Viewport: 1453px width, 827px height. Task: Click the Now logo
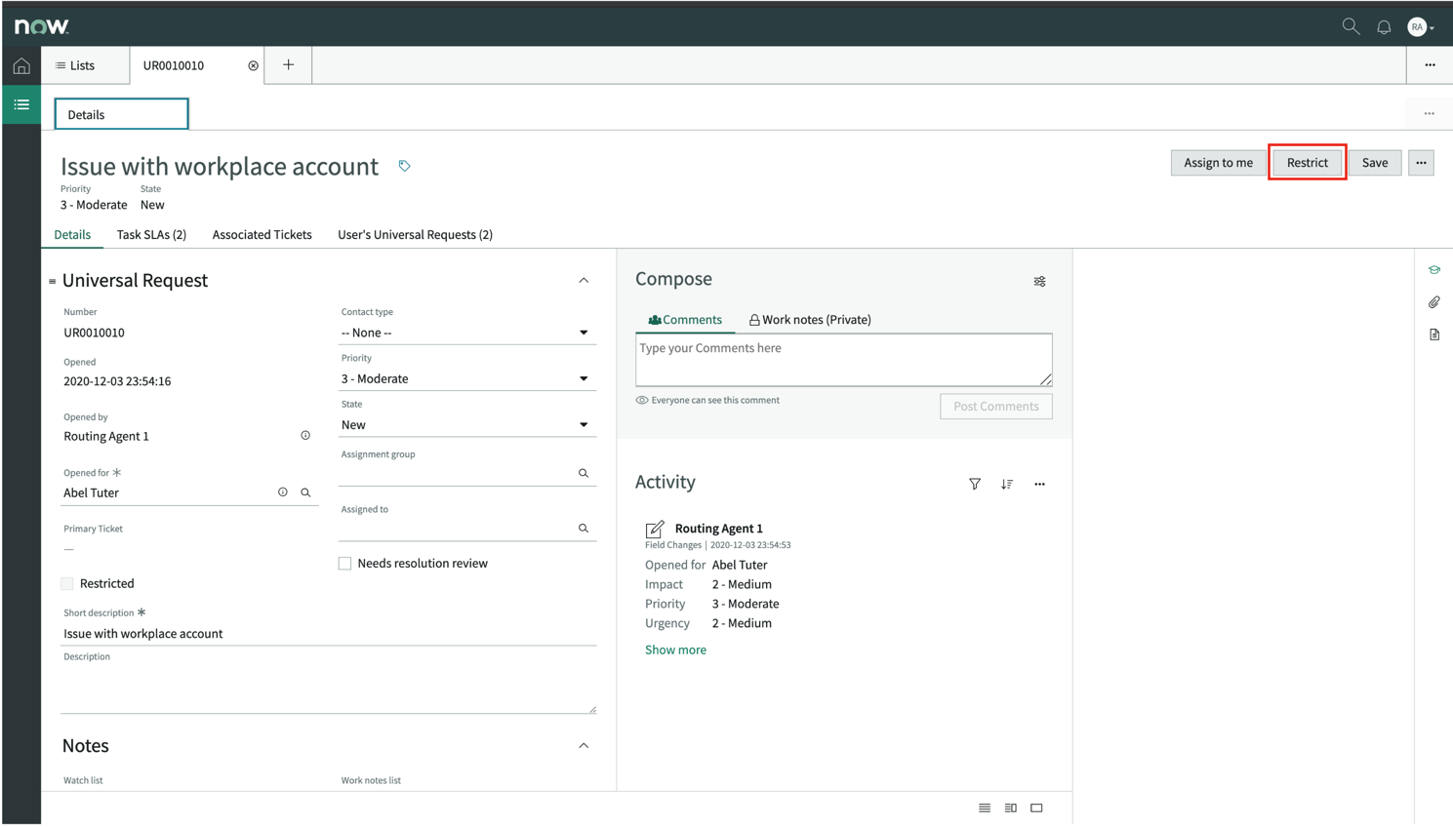tap(42, 26)
